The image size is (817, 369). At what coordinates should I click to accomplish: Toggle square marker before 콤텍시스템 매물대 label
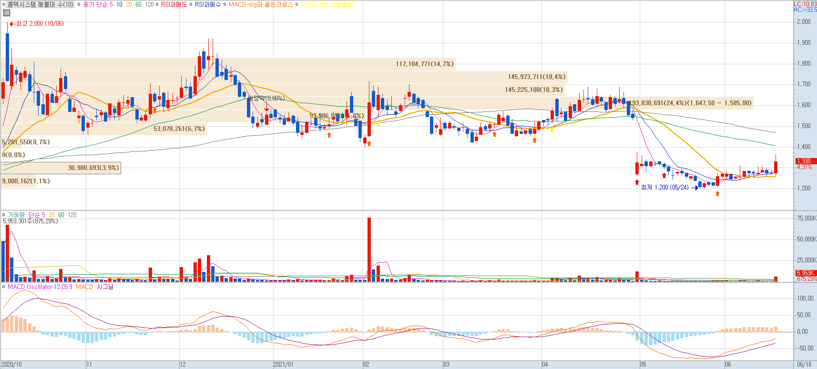4,4
